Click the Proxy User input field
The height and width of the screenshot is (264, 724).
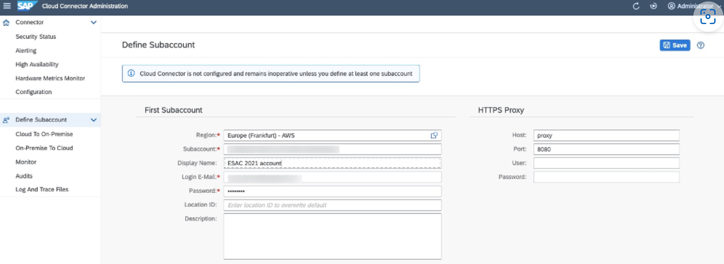[x=606, y=163]
